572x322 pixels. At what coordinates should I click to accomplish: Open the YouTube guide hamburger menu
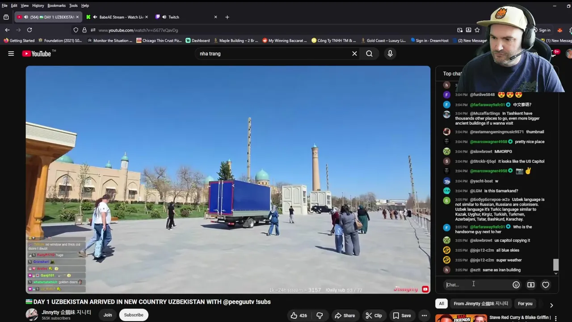pyautogui.click(x=11, y=54)
